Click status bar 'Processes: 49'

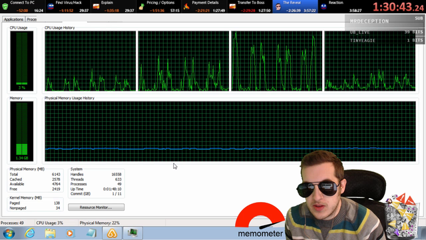[12, 223]
